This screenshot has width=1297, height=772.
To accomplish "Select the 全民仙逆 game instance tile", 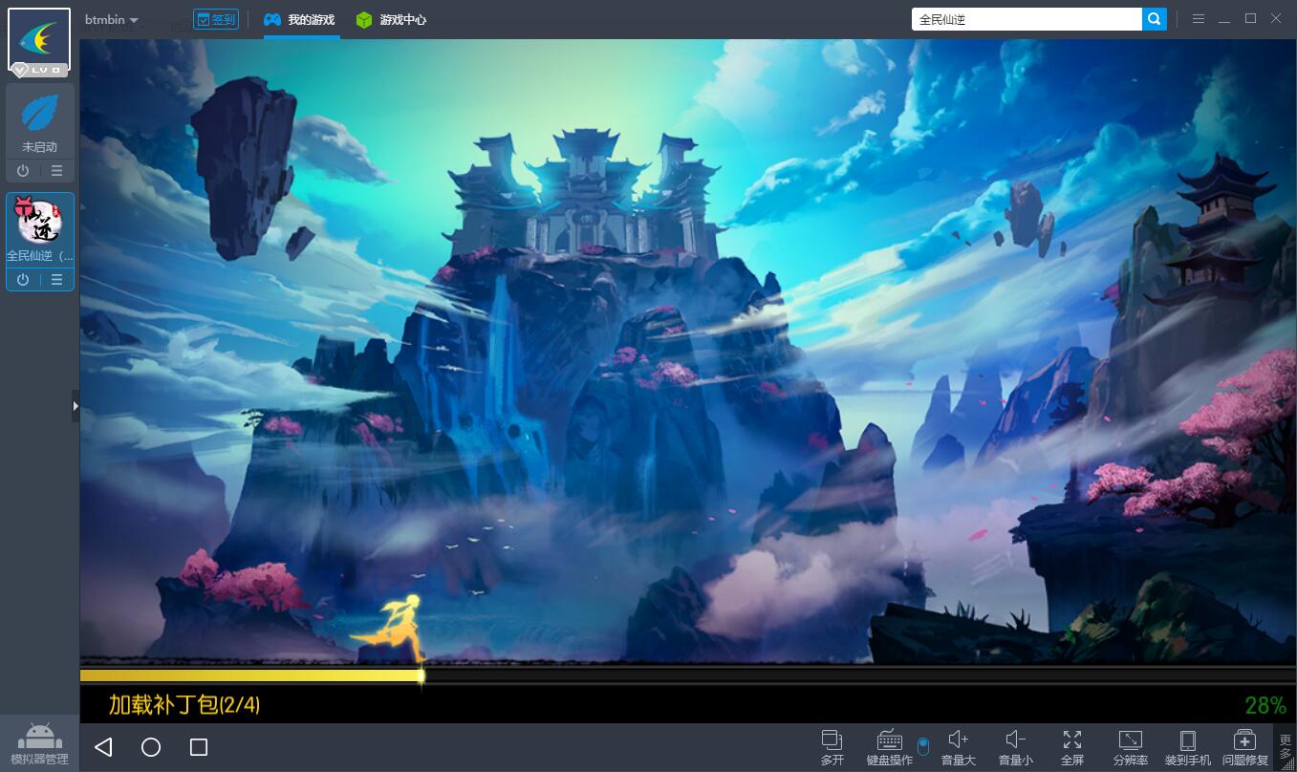I will [40, 230].
